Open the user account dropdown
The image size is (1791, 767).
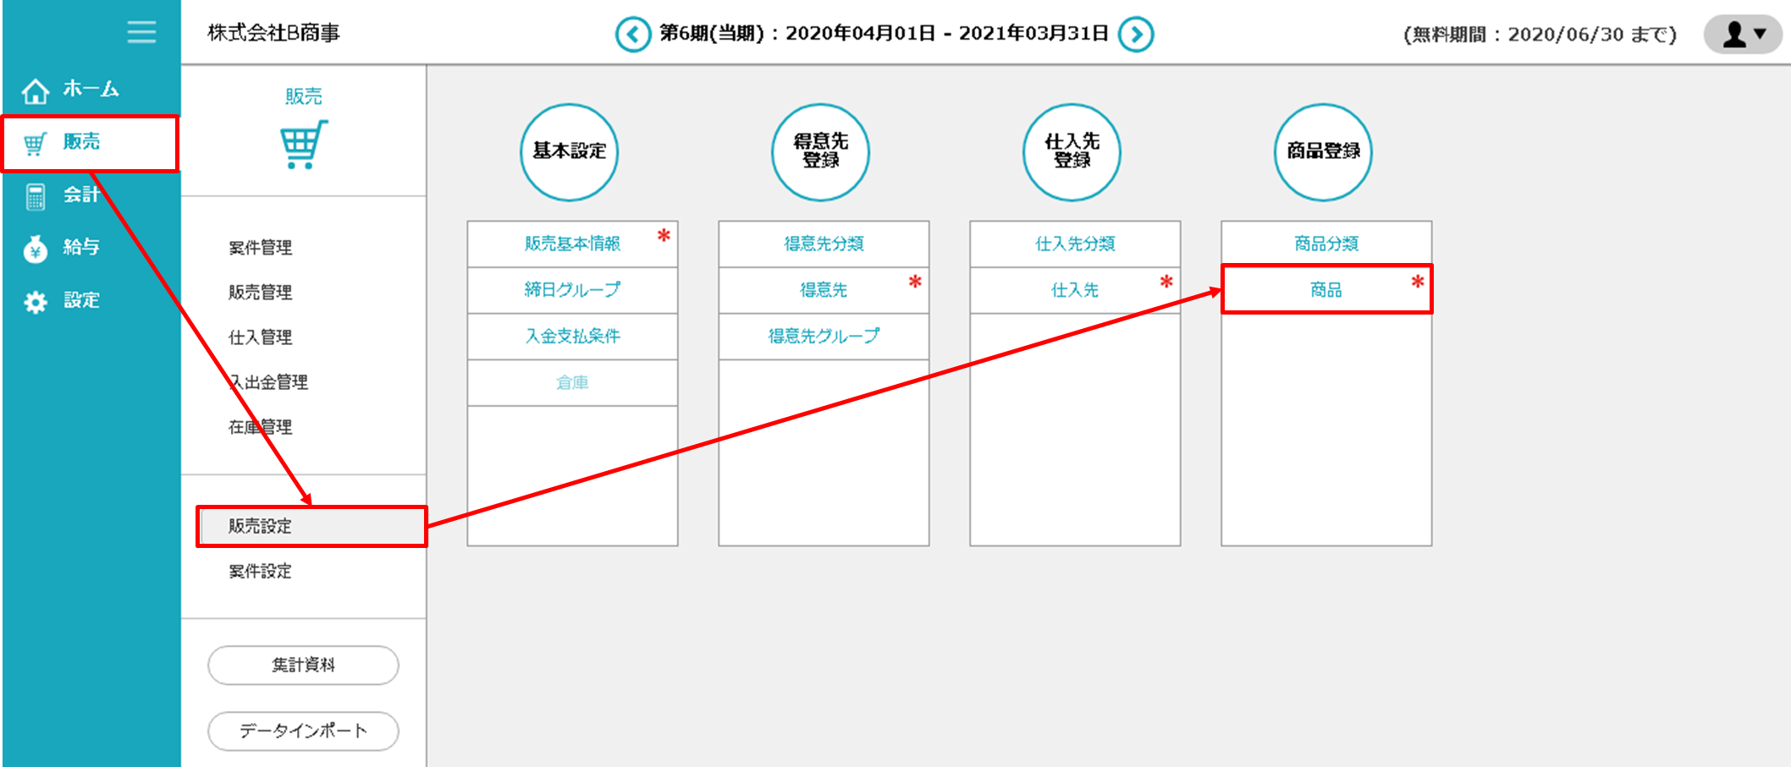pos(1744,35)
